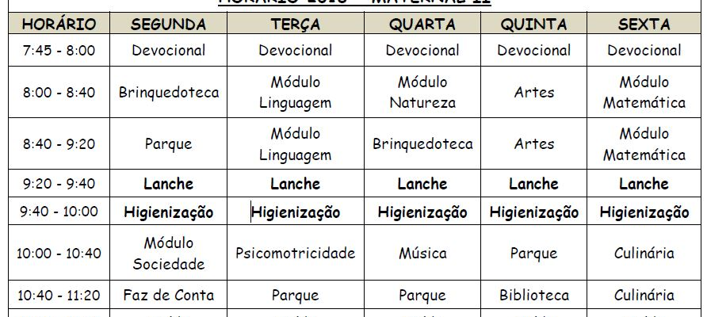Image resolution: width=707 pixels, height=317 pixels.
Task: Place cursor in Higienização cell under TERÇA
Action: coord(296,212)
